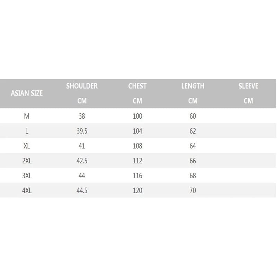Screen dimensions: 277x277
Task: Click the SHOULDER column header
Action: [x=82, y=86]
